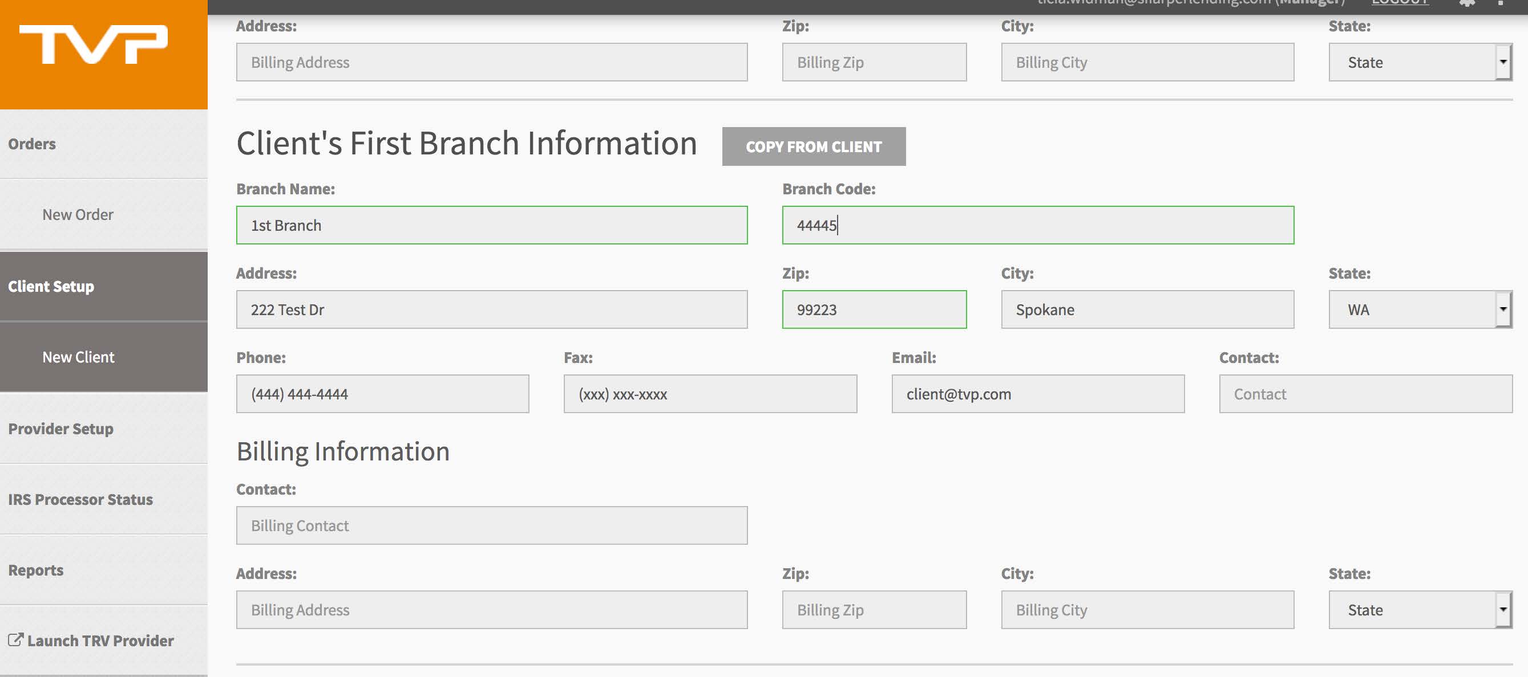Click New Client submenu item
The image size is (1528, 677).
(x=78, y=357)
